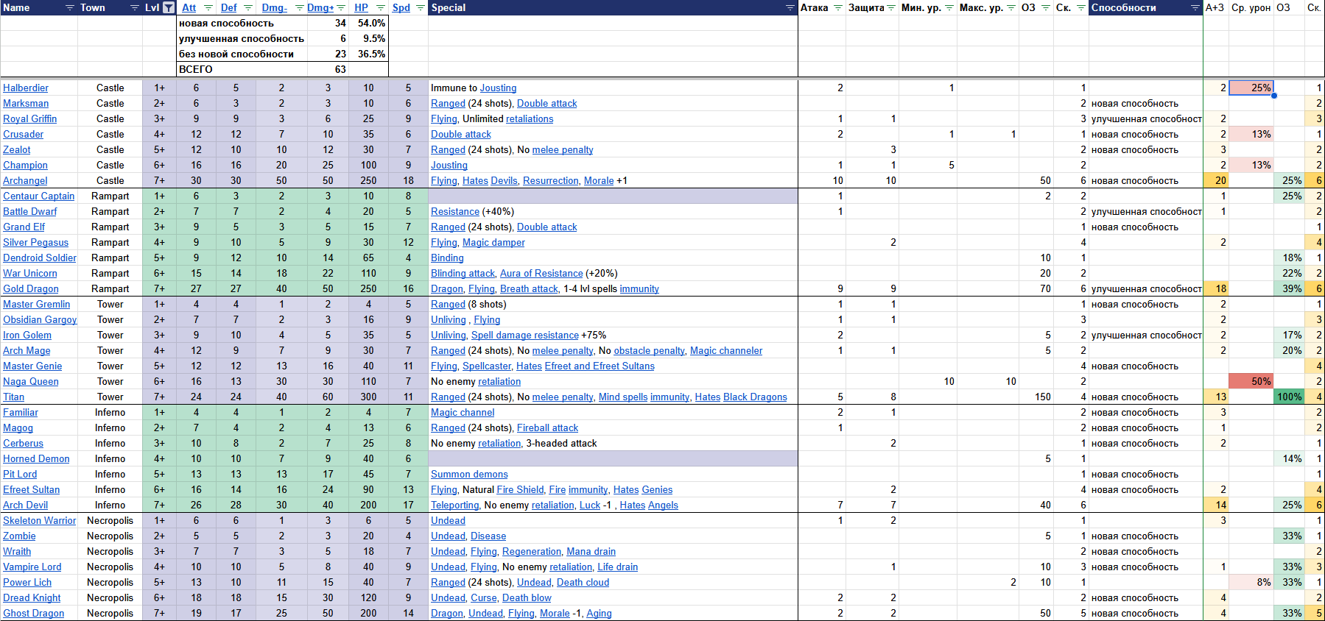The width and height of the screenshot is (1325, 621).
Task: Select the 54.0% summary cell
Action: (368, 23)
